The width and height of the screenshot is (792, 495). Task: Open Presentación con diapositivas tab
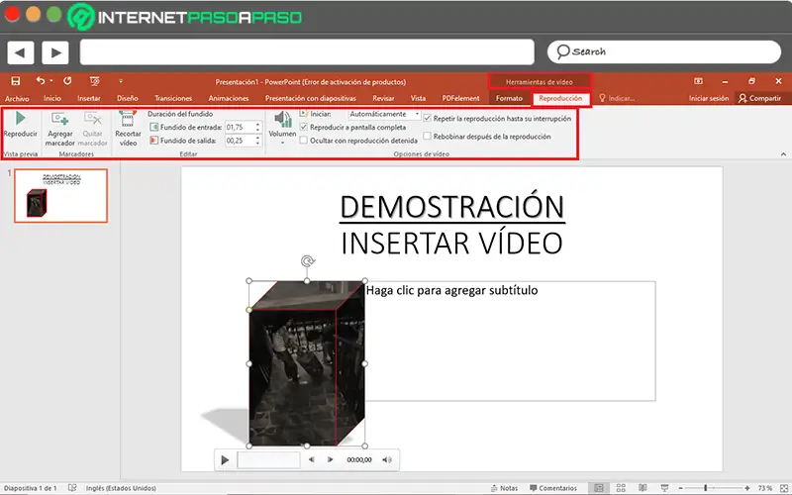(x=311, y=98)
